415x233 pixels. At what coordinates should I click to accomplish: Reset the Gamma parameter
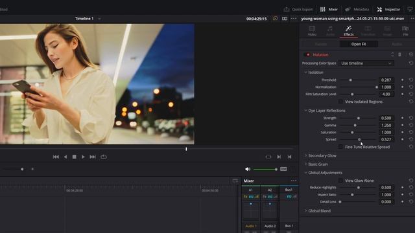[410, 125]
